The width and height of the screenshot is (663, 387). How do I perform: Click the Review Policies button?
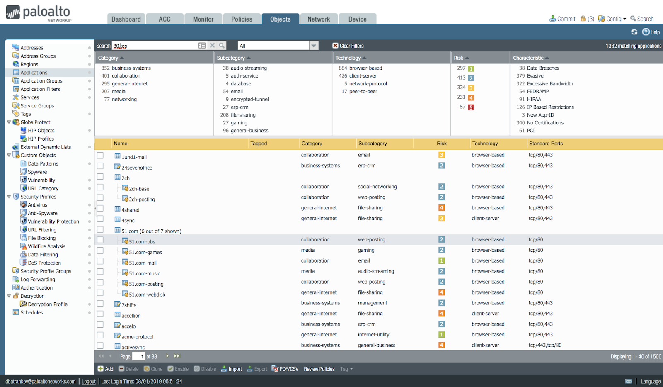pos(319,369)
